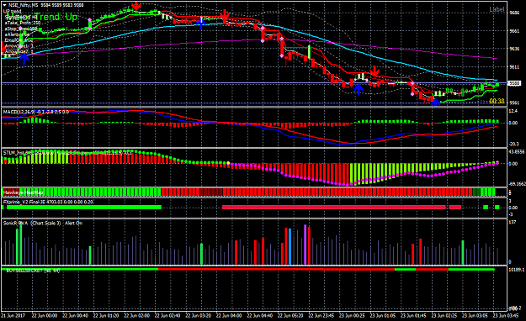Select the blue up arrow near 22 Jun 03:20
Screen dimensions: 526x321
click(x=201, y=23)
